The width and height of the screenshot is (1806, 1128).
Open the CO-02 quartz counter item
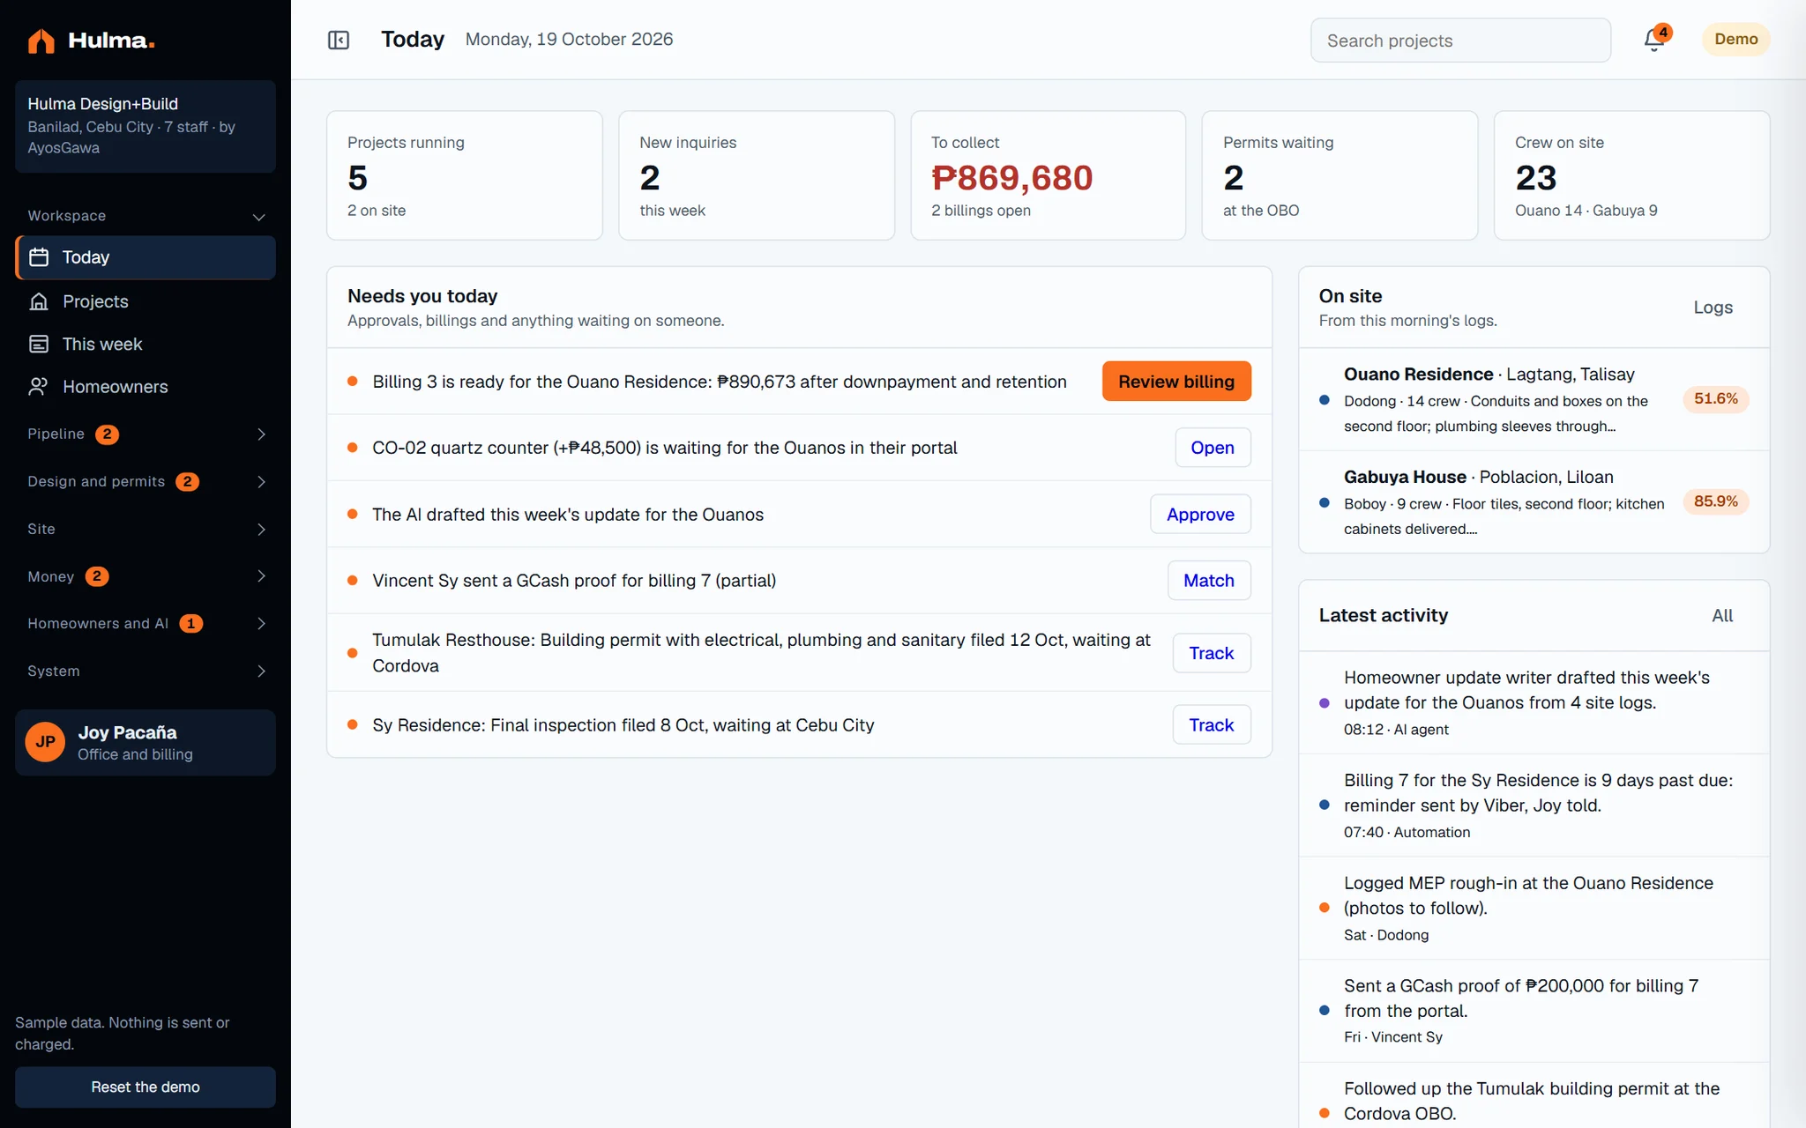coord(1213,448)
